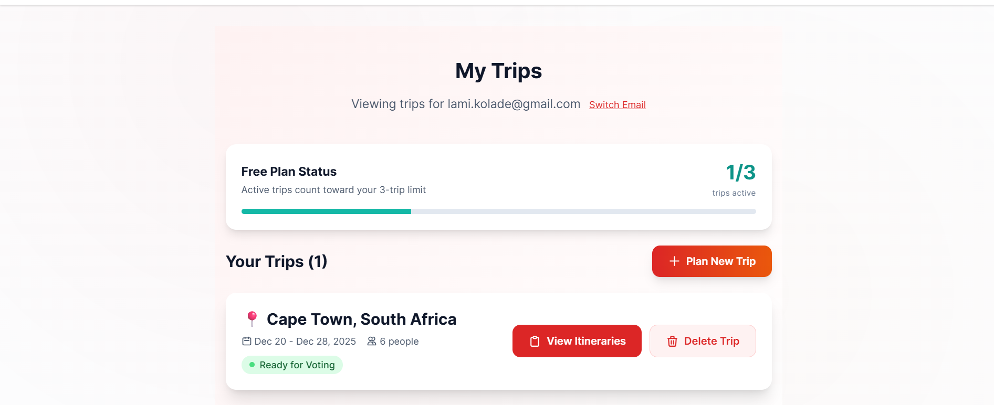Viewport: 994px width, 405px height.
Task: Open the Cape Town, South Africa trip title
Action: tap(361, 319)
